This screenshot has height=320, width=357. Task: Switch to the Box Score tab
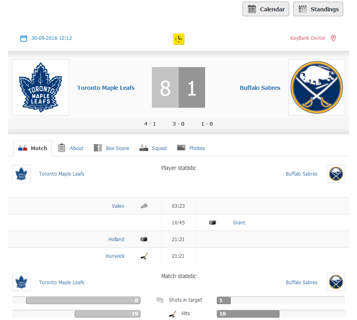pyautogui.click(x=111, y=148)
